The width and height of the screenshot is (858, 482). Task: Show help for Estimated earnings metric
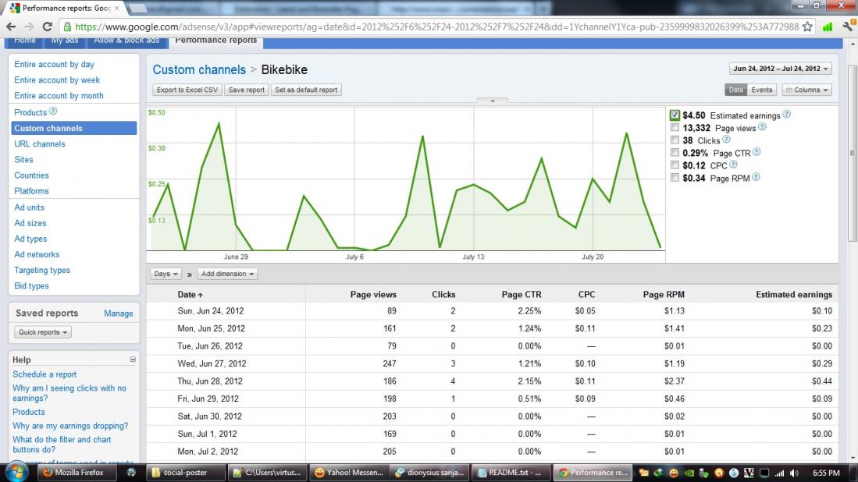tap(786, 114)
